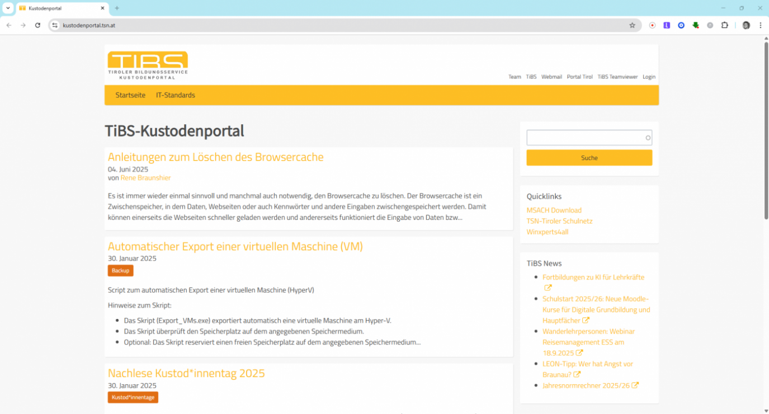Click the vertical page scrollbar
Viewport: 769px width, 414px height.
tap(766, 168)
